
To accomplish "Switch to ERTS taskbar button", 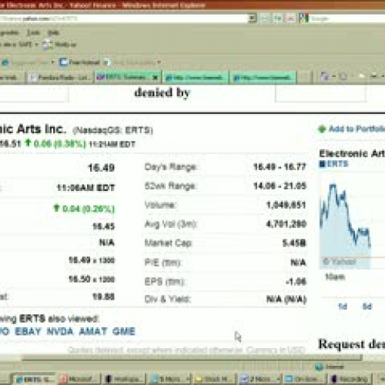I will (x=35, y=379).
